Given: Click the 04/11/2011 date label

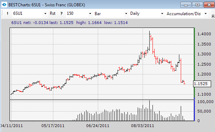Looking at the screenshot, I should [12, 126].
